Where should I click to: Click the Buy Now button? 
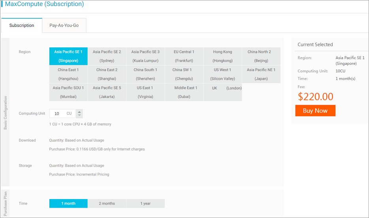click(x=315, y=111)
